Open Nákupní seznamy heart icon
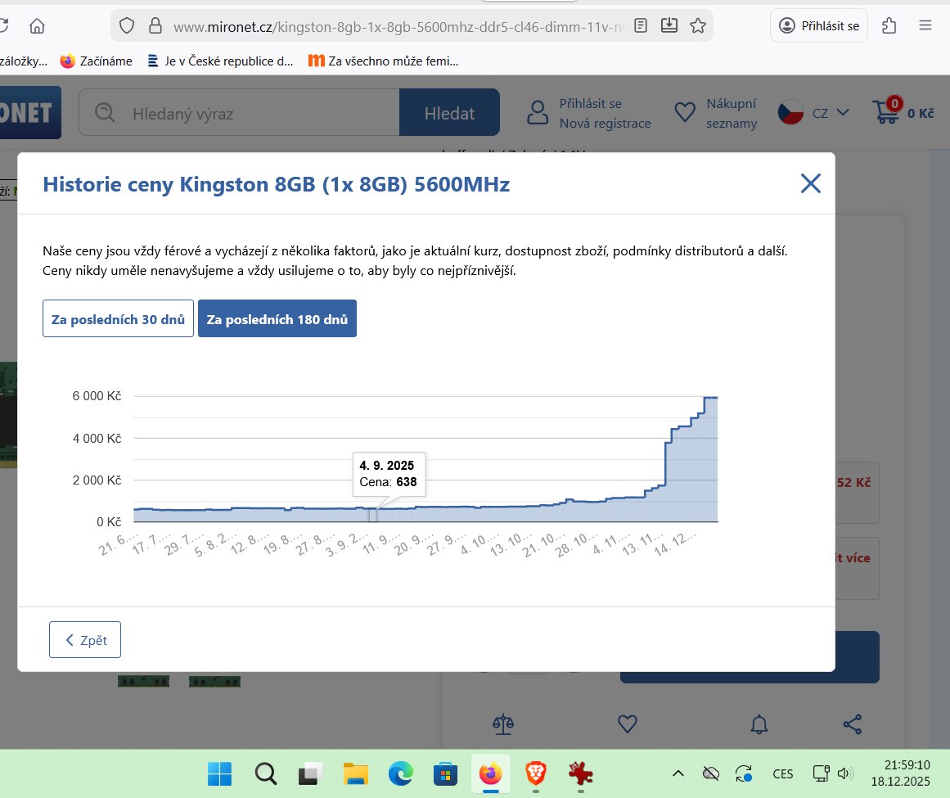Viewport: 950px width, 798px height. (685, 113)
